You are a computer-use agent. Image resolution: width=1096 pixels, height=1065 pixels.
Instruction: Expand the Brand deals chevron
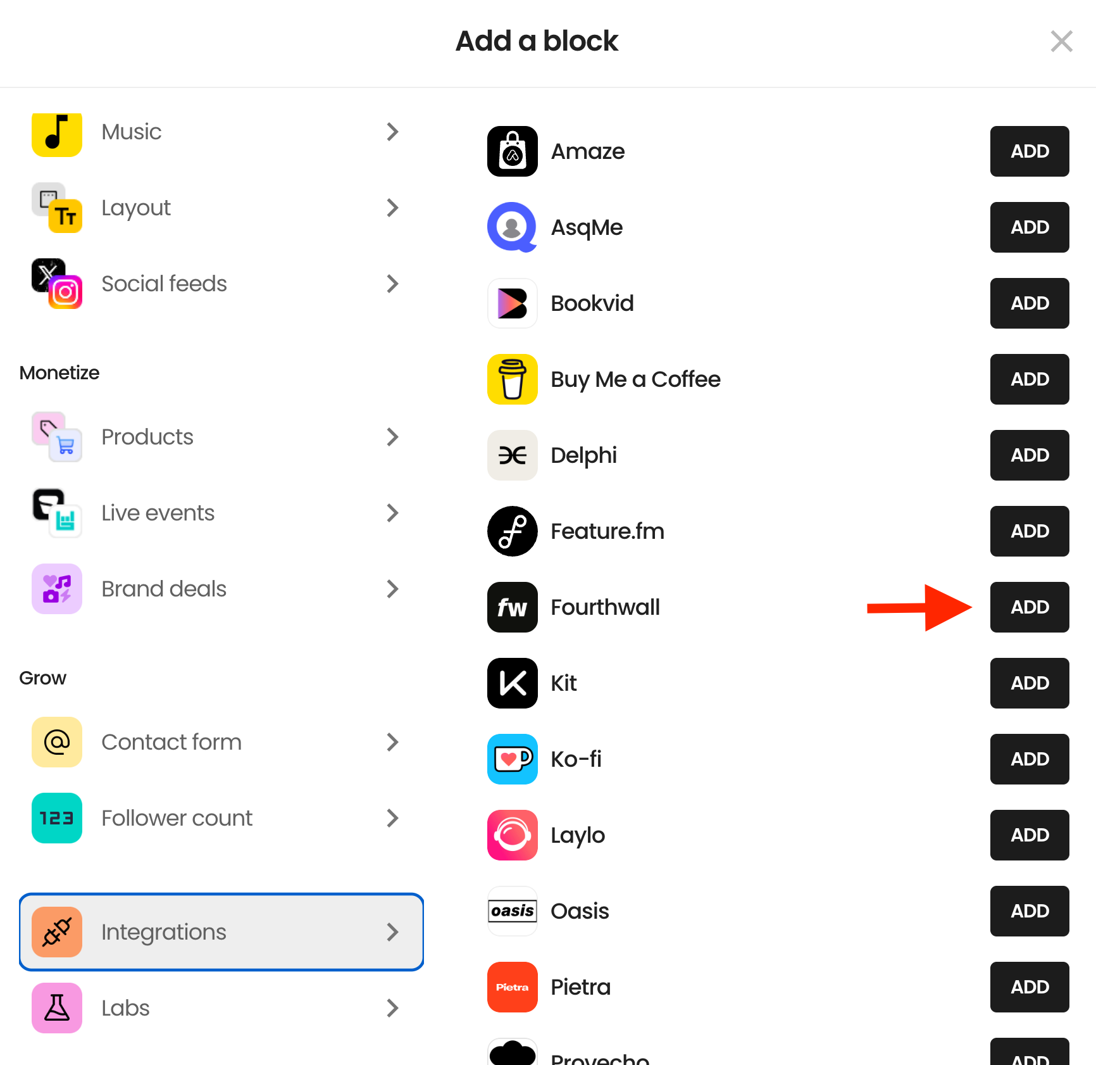392,589
